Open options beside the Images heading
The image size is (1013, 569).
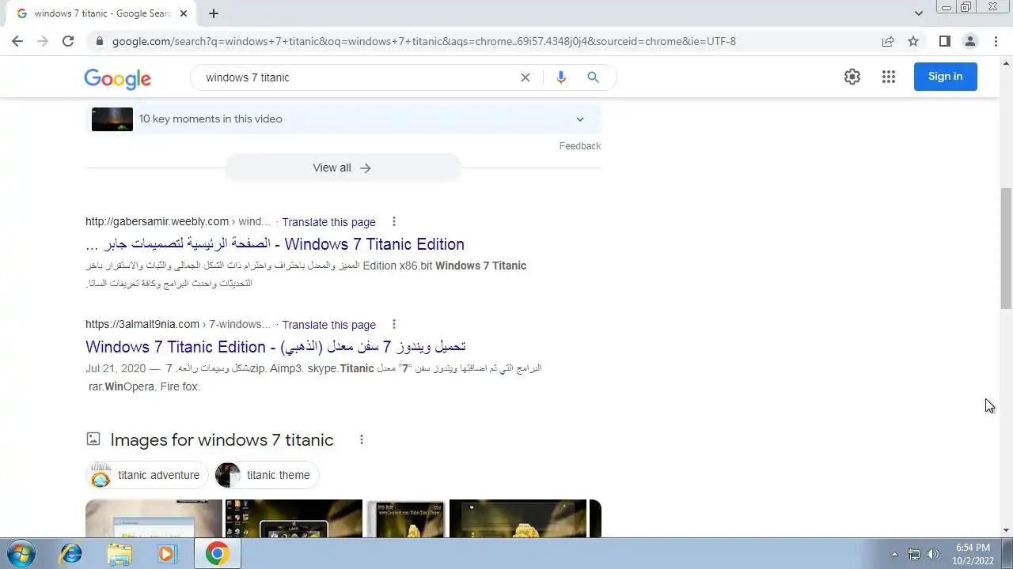[362, 440]
